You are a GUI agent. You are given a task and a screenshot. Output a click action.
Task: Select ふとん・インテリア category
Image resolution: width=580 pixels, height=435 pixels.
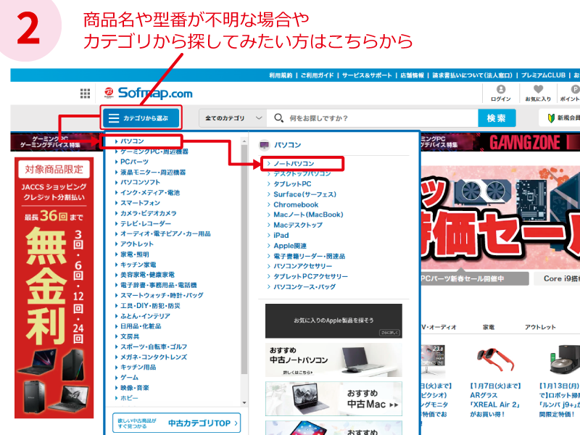[145, 316]
